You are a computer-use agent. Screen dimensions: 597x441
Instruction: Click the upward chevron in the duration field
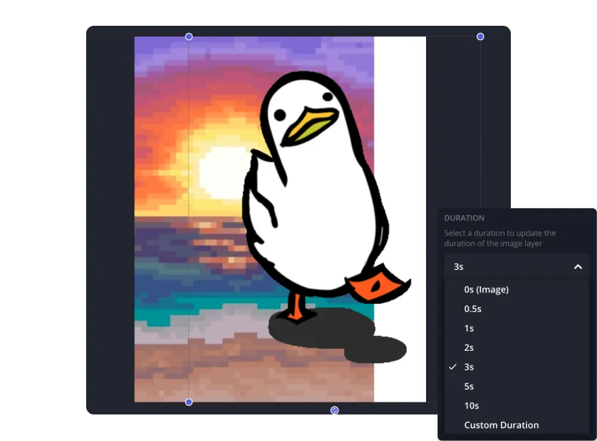578,267
